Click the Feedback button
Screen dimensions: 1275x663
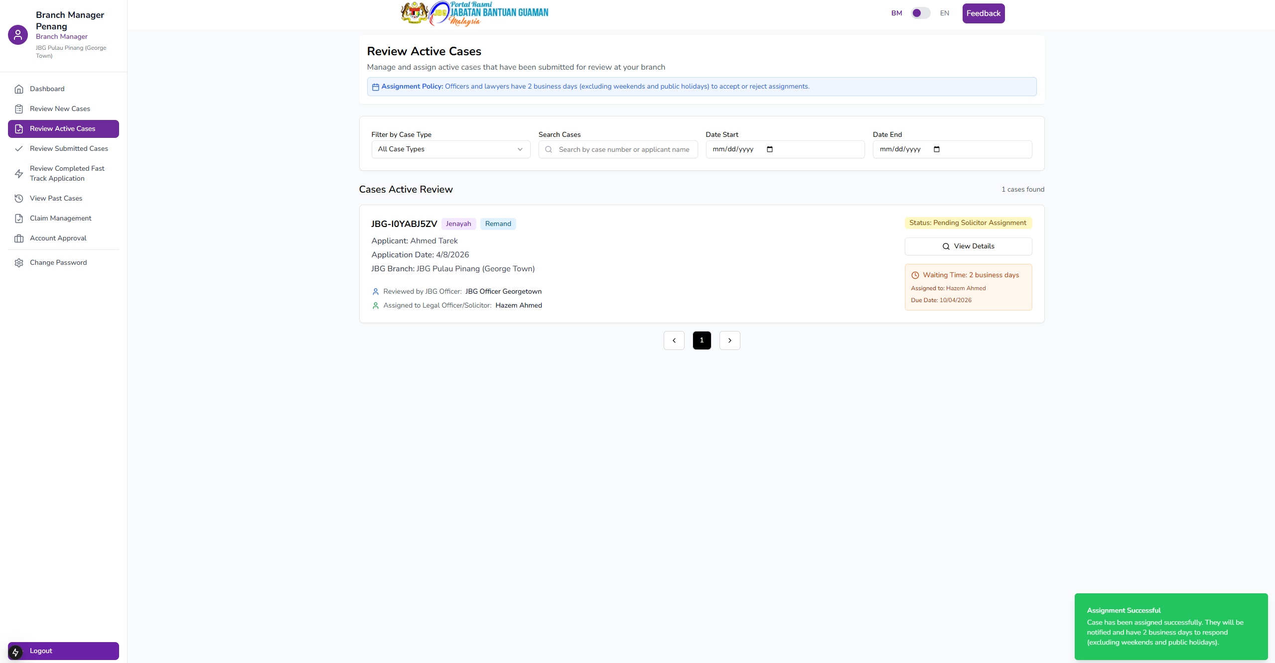[x=983, y=13]
